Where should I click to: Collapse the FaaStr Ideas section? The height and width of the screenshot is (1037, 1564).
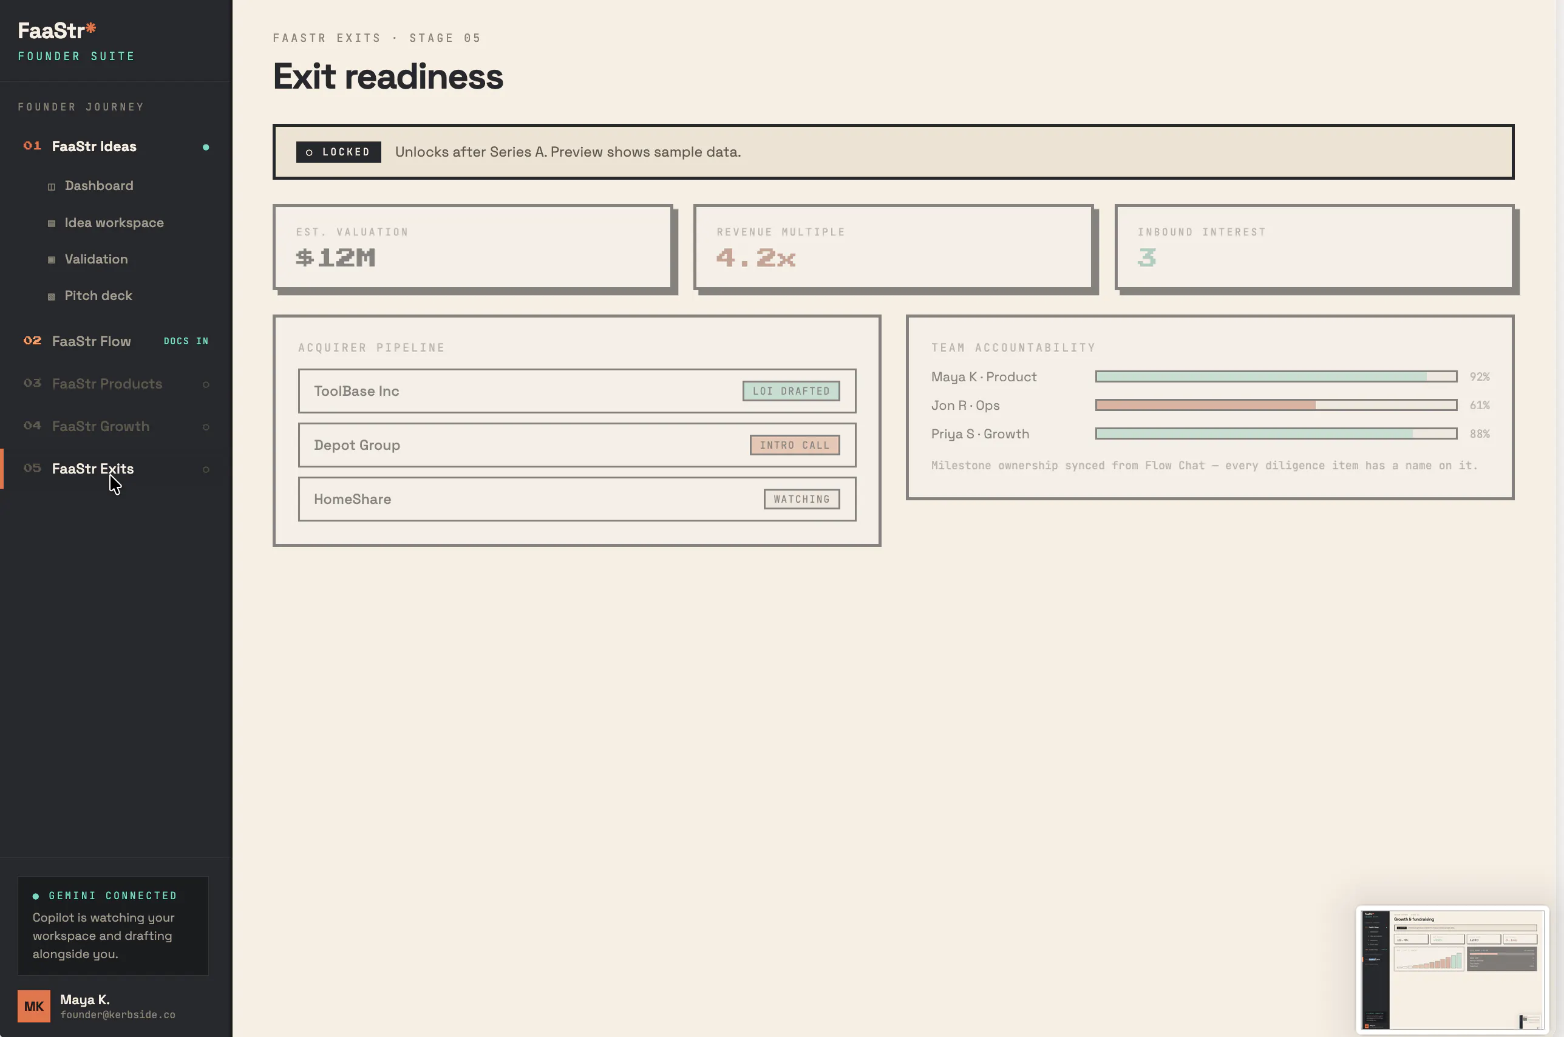116,146
